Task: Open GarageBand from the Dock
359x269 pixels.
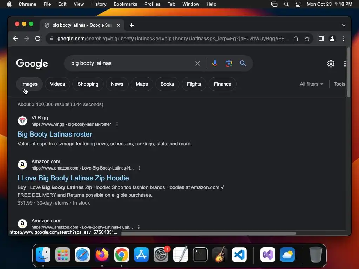Action: [220, 255]
